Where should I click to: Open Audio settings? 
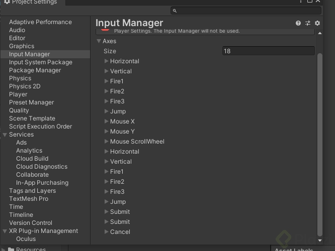click(x=17, y=30)
